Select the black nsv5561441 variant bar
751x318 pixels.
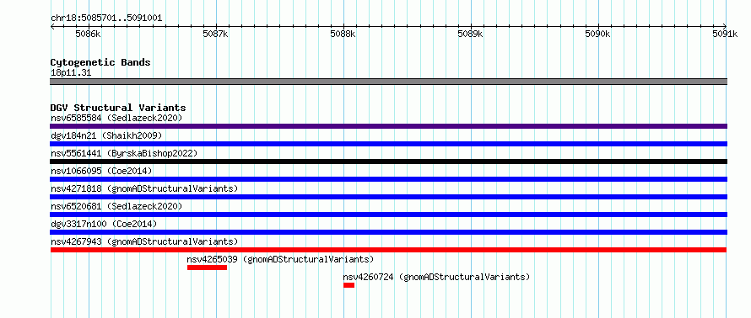[x=388, y=162]
